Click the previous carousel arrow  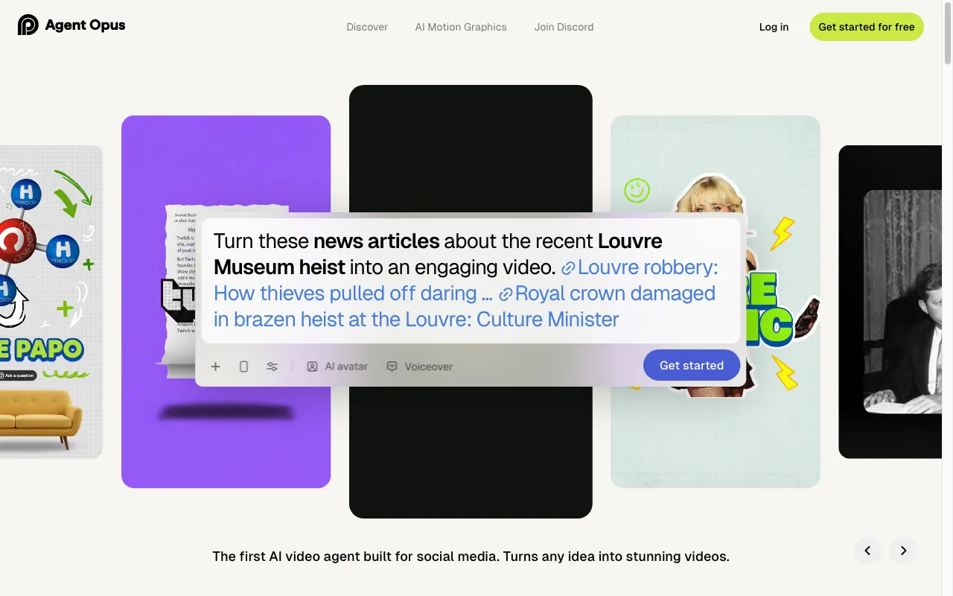[867, 551]
